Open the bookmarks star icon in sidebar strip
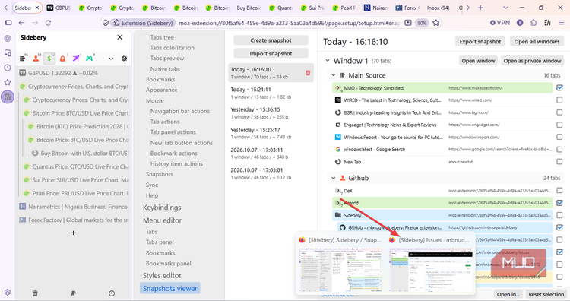This screenshot has height=301, width=570. (8, 82)
